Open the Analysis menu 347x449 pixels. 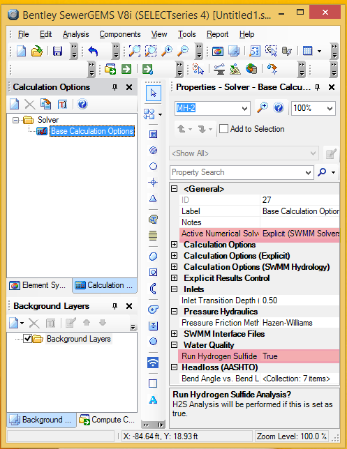tap(76, 34)
